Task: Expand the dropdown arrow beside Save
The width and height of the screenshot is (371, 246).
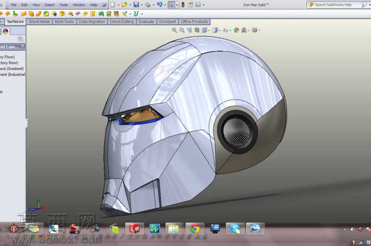Action: coord(142,5)
